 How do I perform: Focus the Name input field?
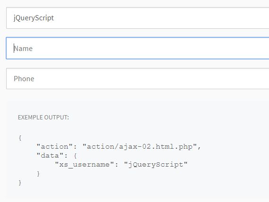click(138, 48)
